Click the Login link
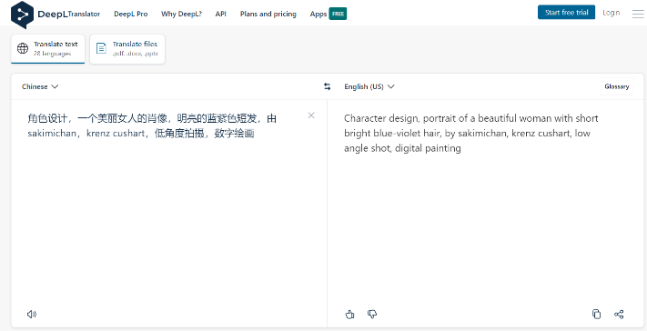647x331 pixels. (612, 13)
